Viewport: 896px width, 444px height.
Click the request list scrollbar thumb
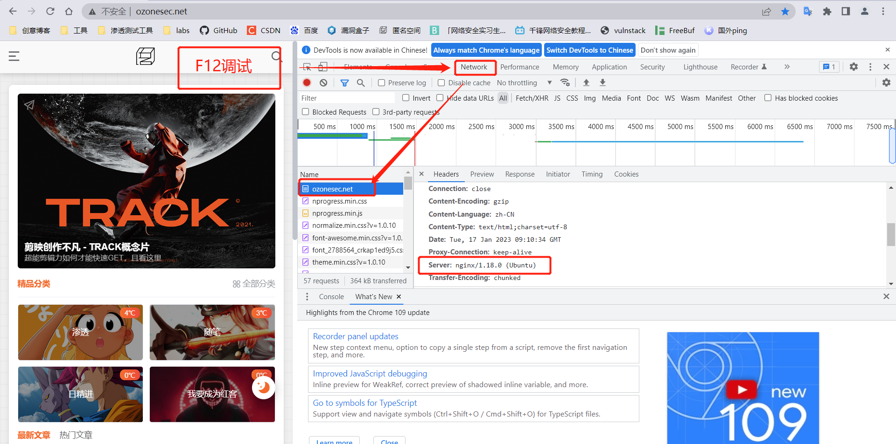click(408, 183)
